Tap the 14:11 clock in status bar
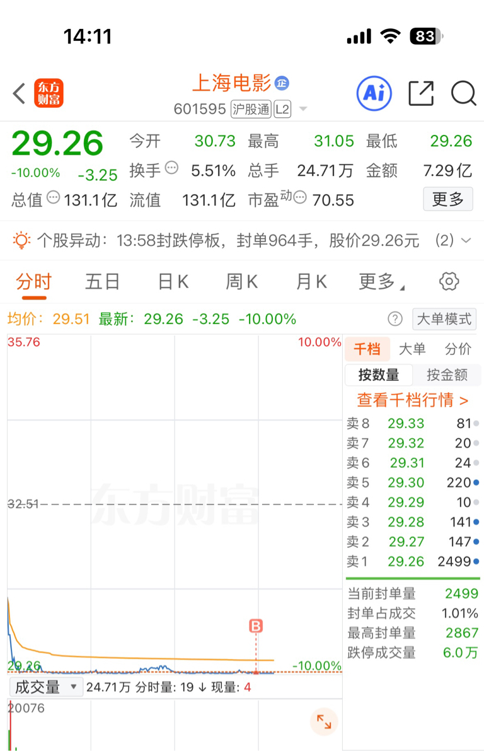Image resolution: width=484 pixels, height=751 pixels. [x=88, y=37]
